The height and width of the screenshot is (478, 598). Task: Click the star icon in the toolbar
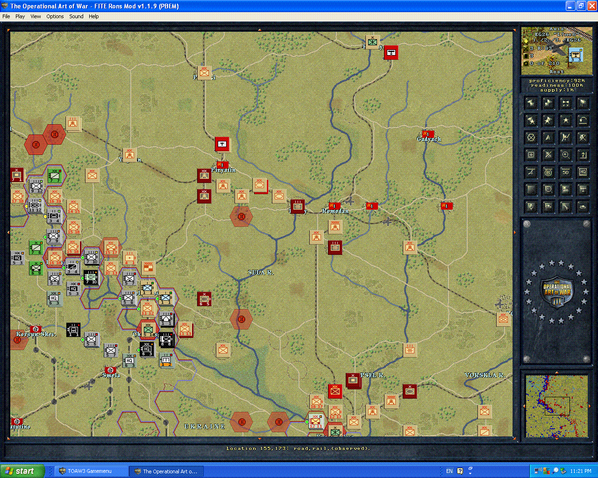pos(565,120)
